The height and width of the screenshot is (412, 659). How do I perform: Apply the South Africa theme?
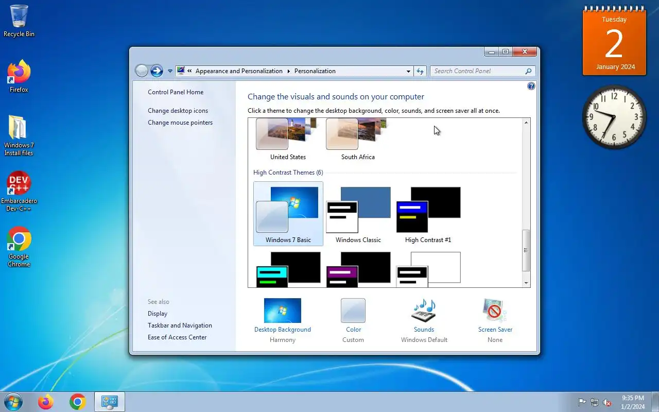(x=358, y=139)
